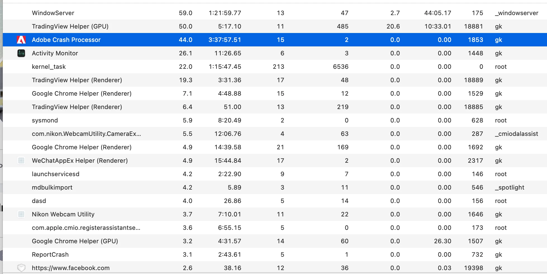547x274 pixels.
Task: Select com.apple.cmio.registerassistantse process
Action: (x=275, y=228)
